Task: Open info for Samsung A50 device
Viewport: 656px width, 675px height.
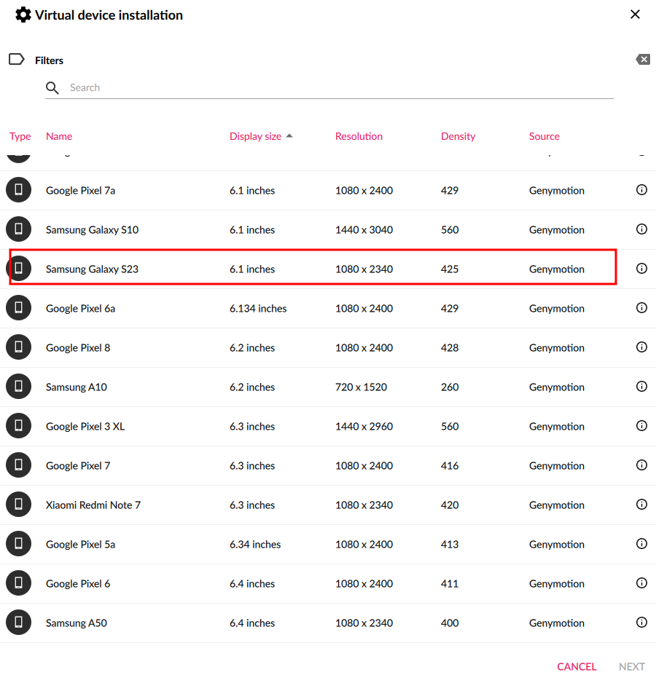Action: [641, 623]
